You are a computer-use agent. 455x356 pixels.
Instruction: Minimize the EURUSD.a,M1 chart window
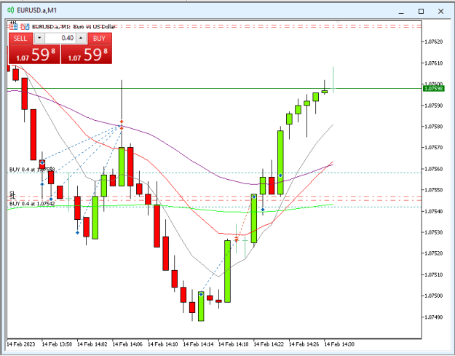(401, 12)
